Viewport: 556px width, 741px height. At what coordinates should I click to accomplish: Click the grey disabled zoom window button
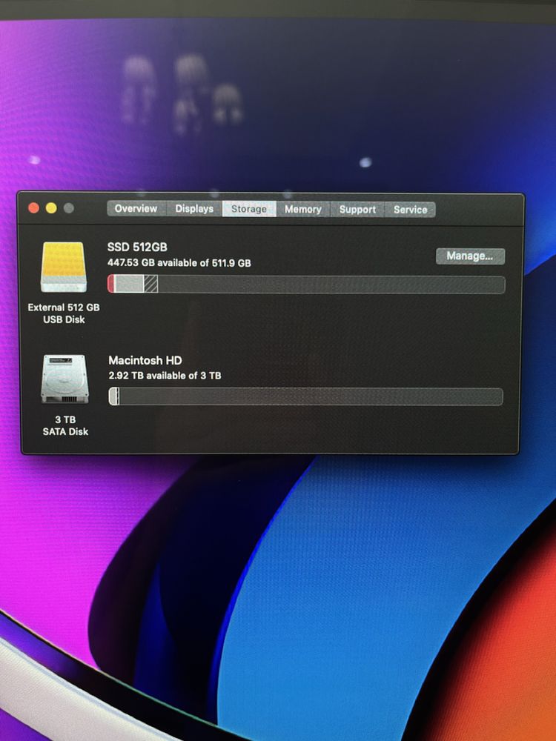coord(68,208)
